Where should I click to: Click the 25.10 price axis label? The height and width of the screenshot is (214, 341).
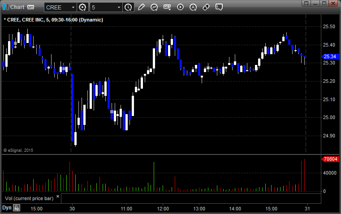[x=329, y=99]
